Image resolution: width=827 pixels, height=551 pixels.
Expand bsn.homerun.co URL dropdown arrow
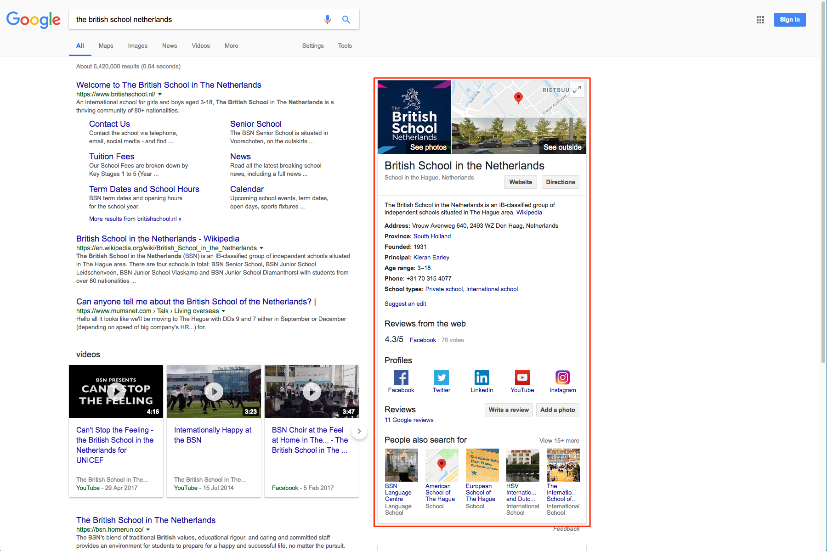(x=148, y=530)
